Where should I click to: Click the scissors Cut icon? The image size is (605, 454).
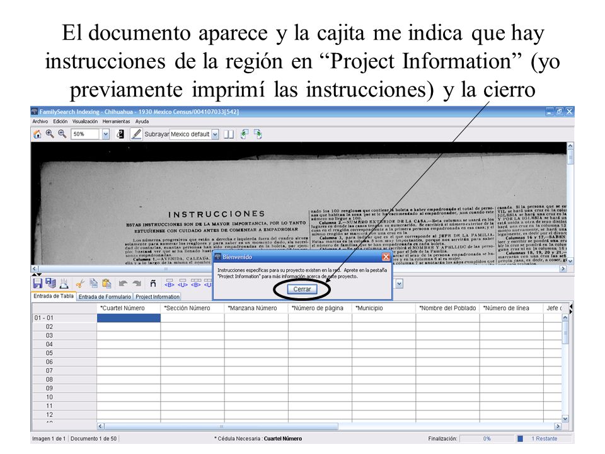(80, 284)
